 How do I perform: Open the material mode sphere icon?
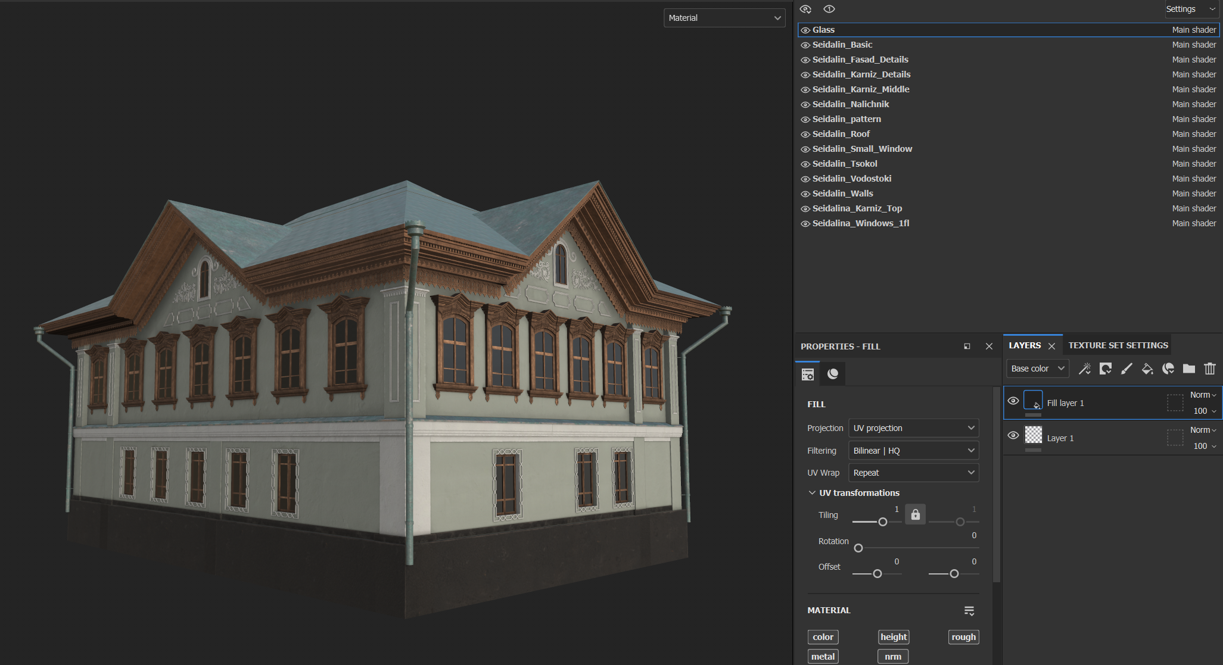(x=833, y=374)
